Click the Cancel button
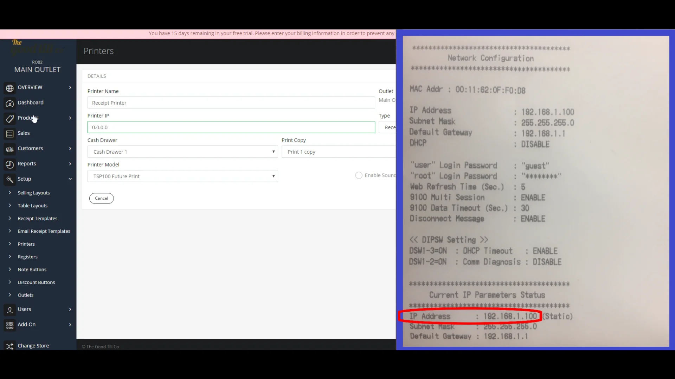The image size is (675, 379). (101, 198)
